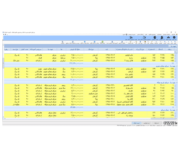The height and width of the screenshot is (158, 180).
Task: Go to the next record arrow
Action: (x=168, y=42)
